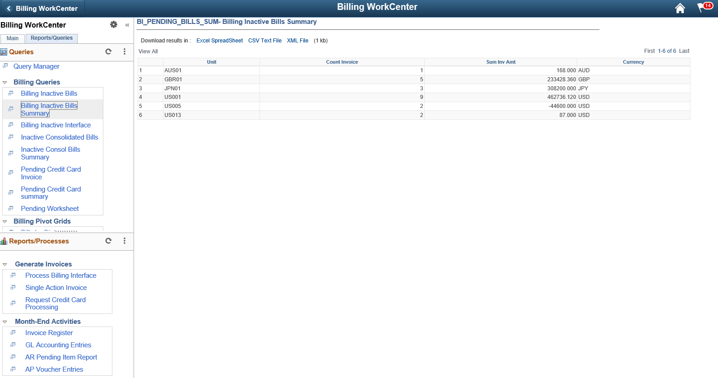
Task: Download results as Excel SpreadSheet
Action: tap(219, 41)
